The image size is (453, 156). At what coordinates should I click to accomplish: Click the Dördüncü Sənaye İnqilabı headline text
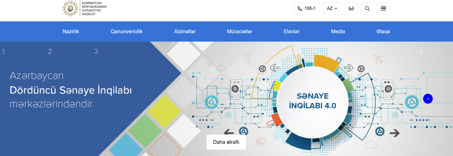click(71, 90)
